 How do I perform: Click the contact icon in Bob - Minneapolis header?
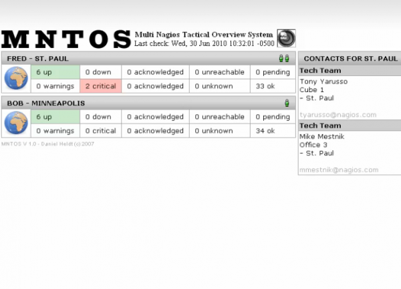287,103
